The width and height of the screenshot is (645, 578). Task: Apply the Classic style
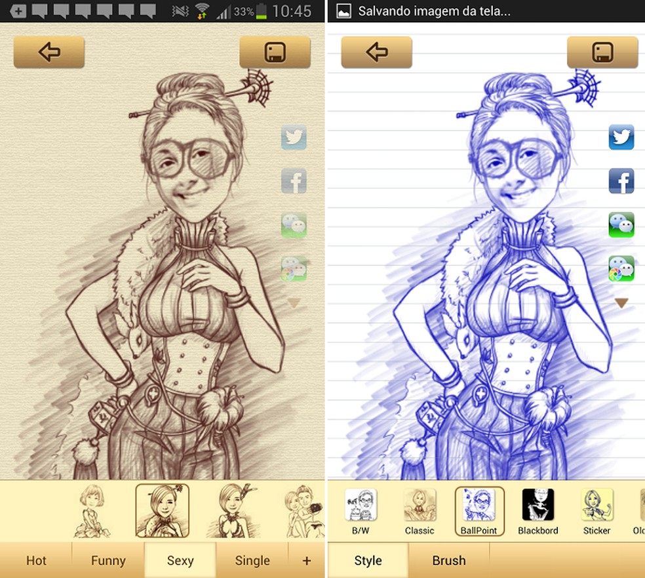420,512
